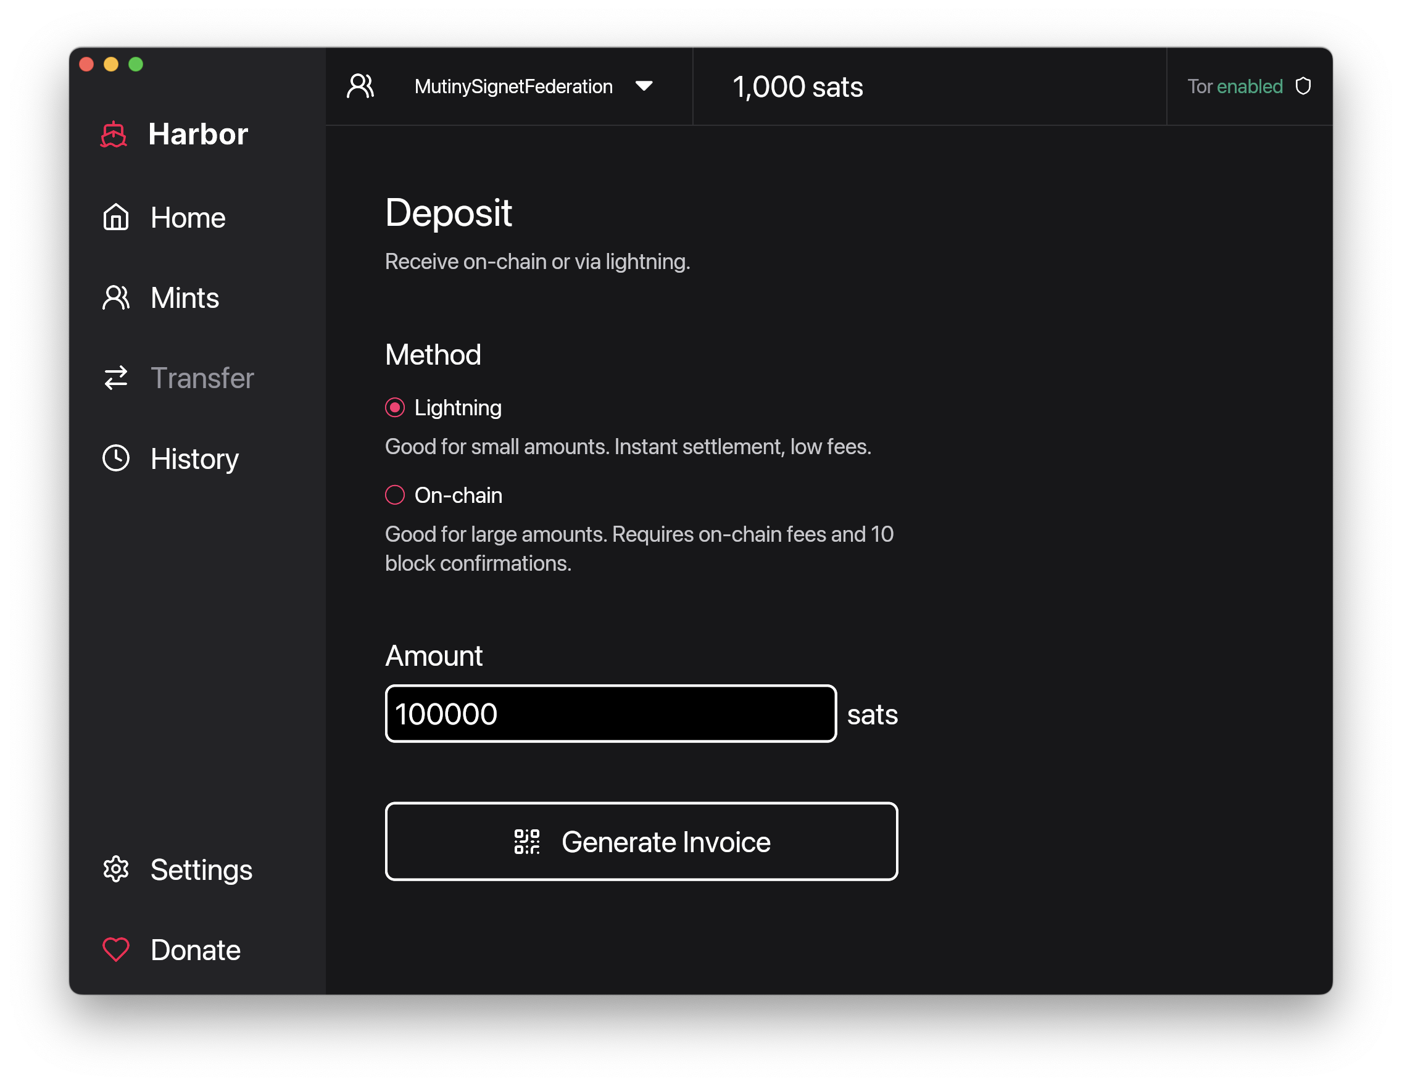Click the Harbor app title
Screen dimensions: 1402x1086
pyautogui.click(x=198, y=134)
